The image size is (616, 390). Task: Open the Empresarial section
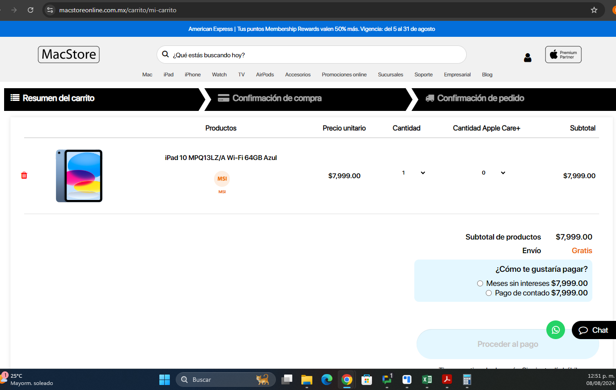click(x=457, y=75)
